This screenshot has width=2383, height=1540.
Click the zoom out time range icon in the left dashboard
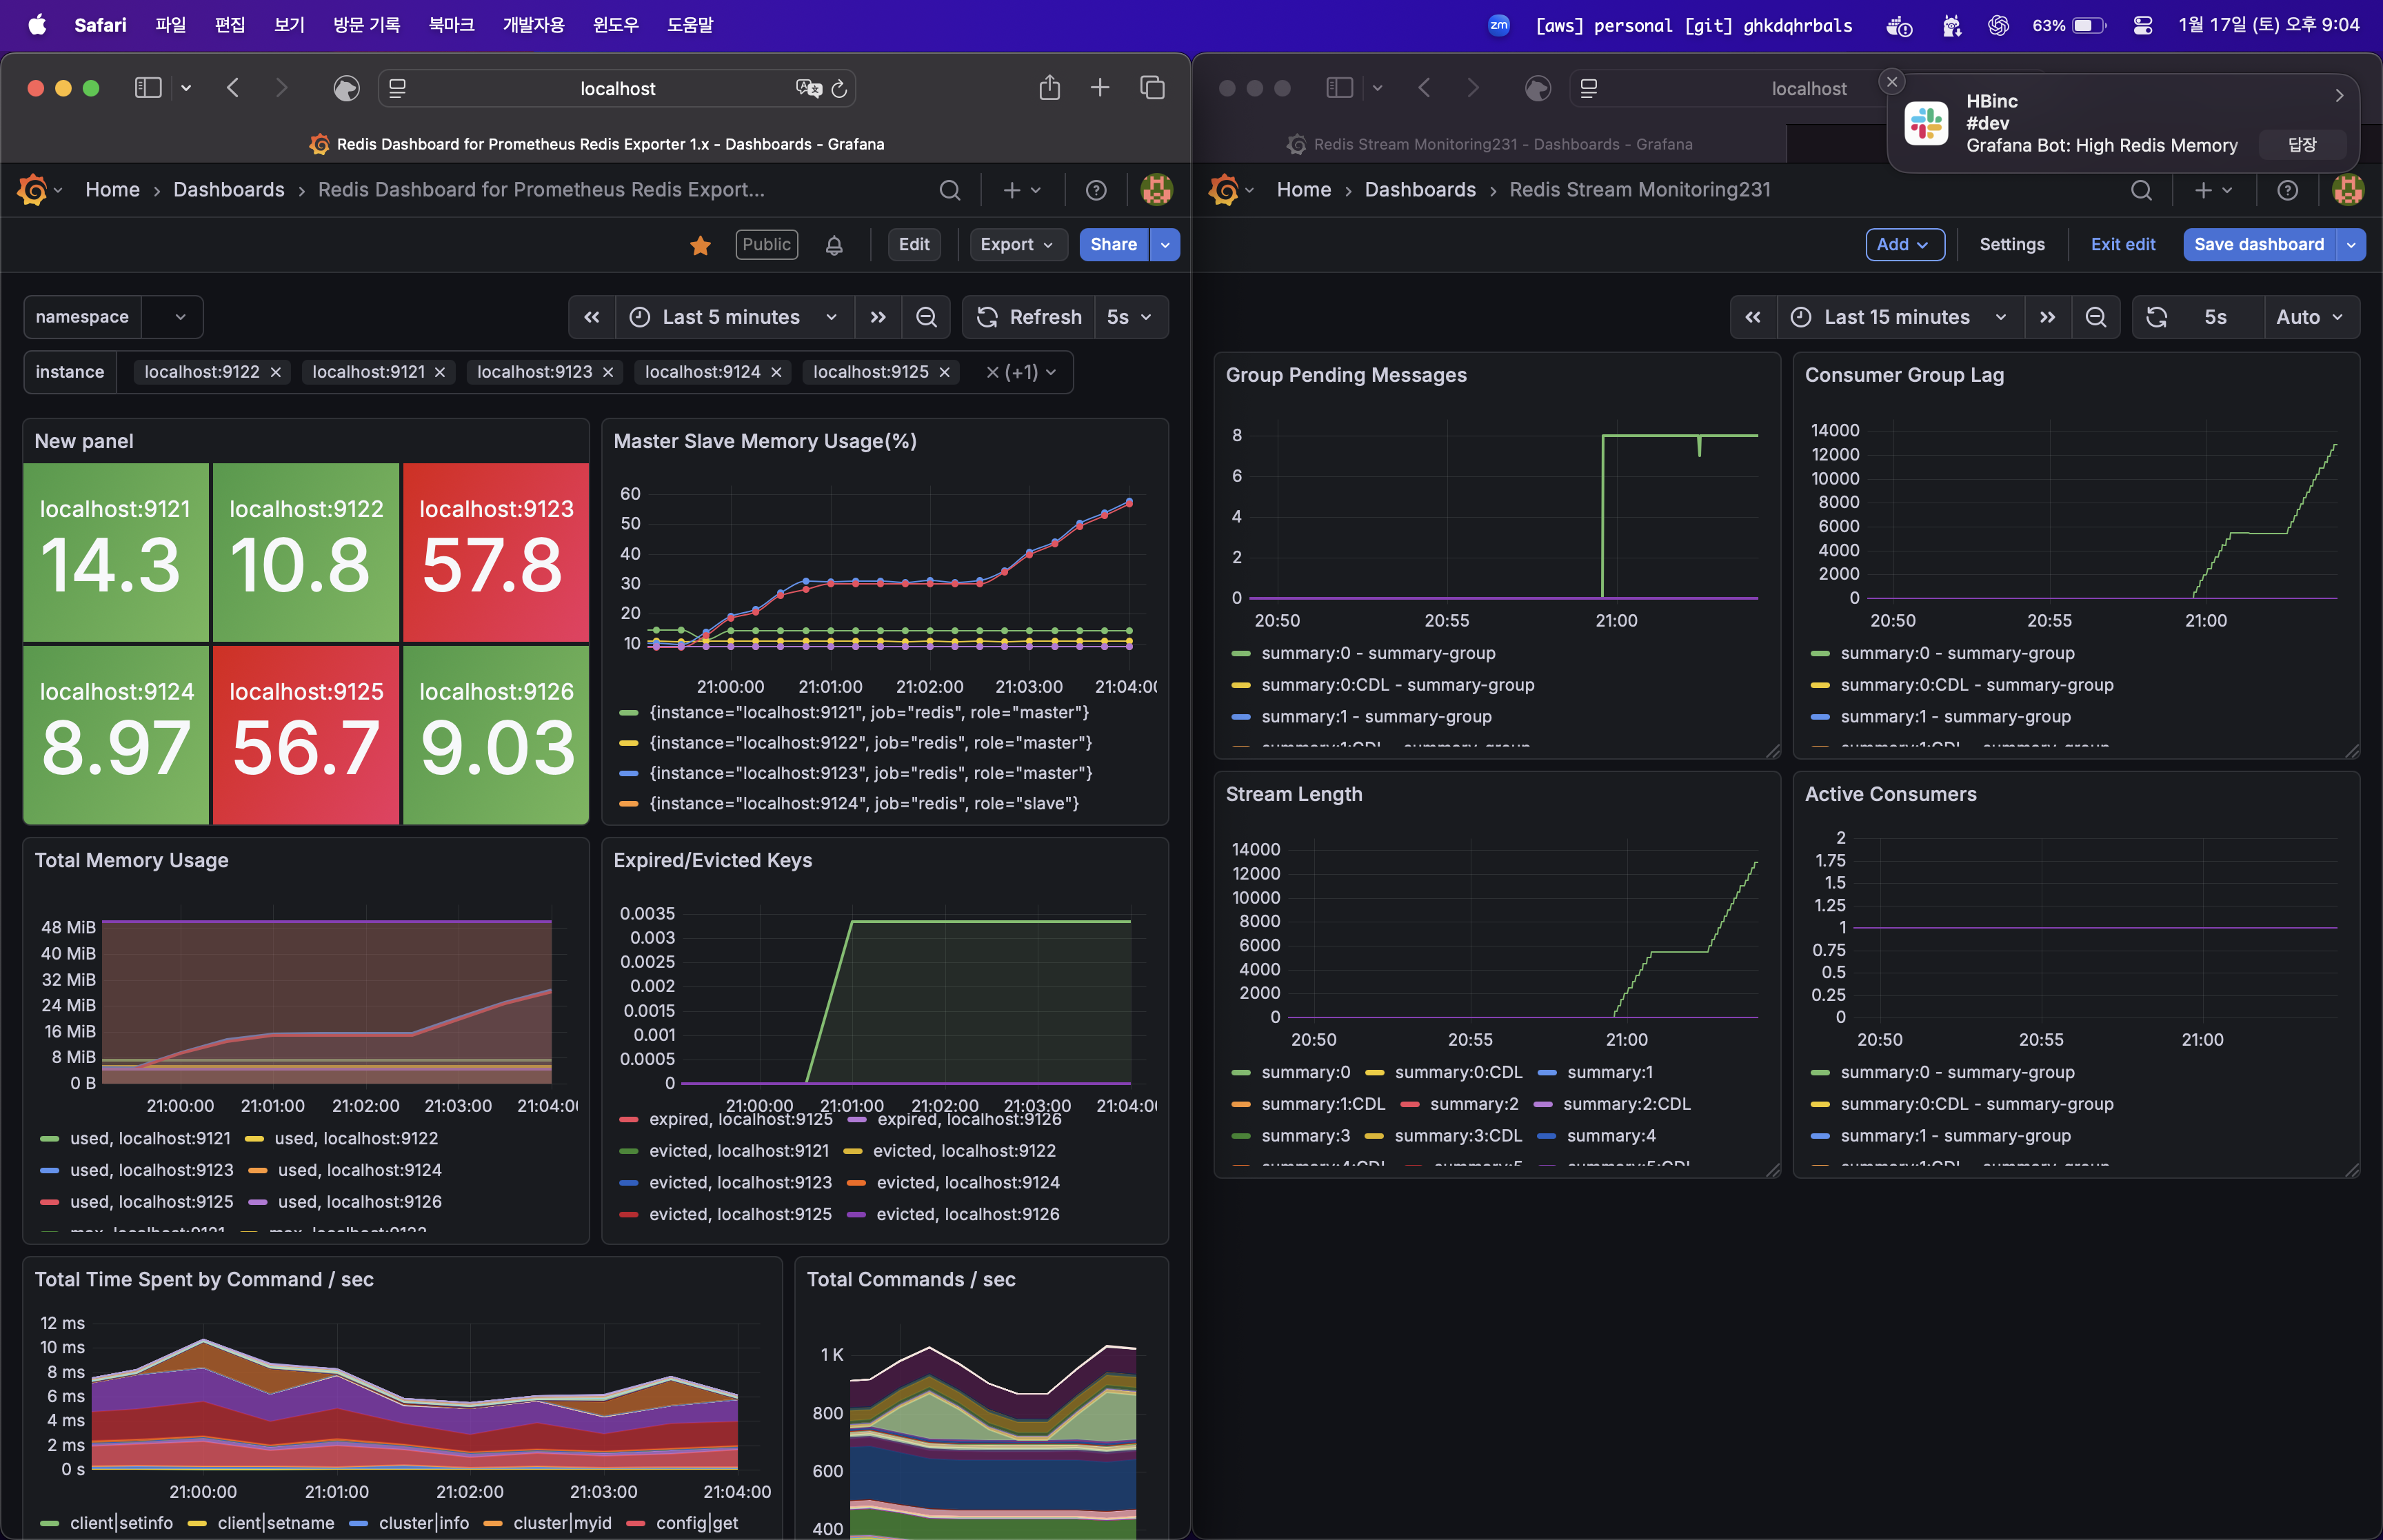[926, 317]
